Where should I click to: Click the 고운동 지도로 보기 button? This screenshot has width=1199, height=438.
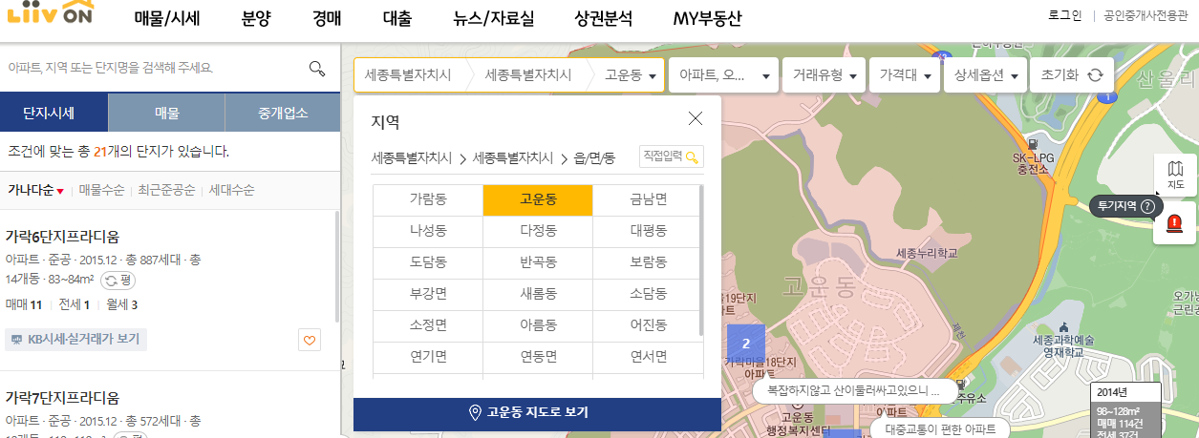[x=537, y=413]
